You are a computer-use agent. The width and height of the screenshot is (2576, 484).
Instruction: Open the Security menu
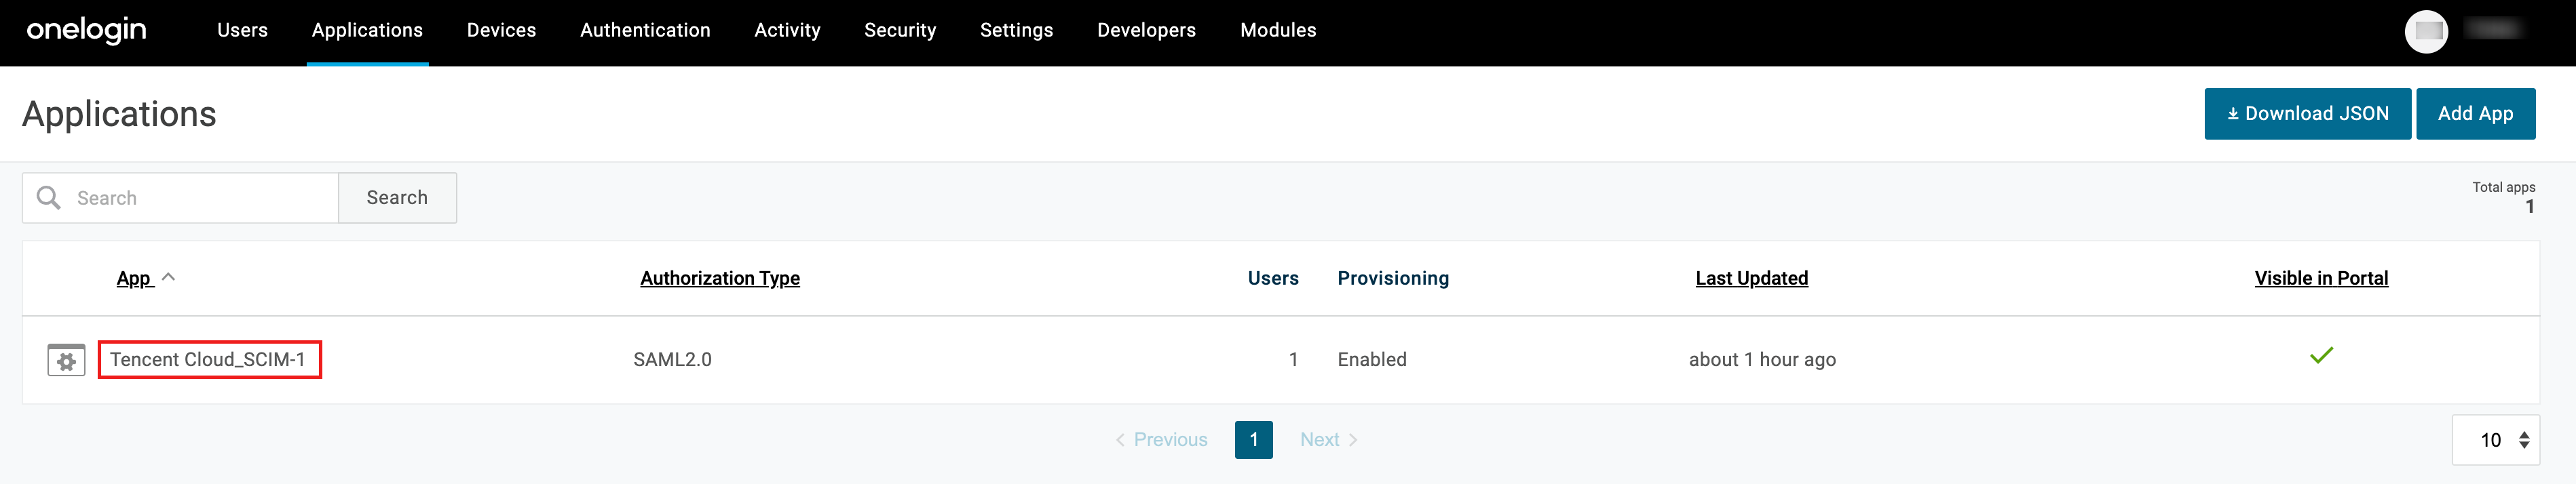899,31
